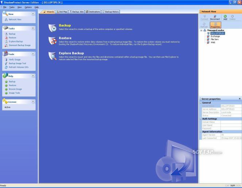Launch the Backup wizard shield icon
Screen dimensions: 242x188
click(52, 28)
